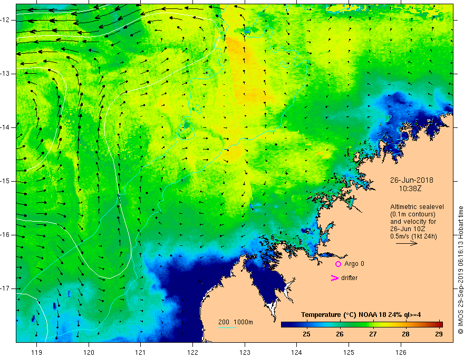Click the colorbar tick label 26
The width and height of the screenshot is (464, 358).
coord(340,334)
